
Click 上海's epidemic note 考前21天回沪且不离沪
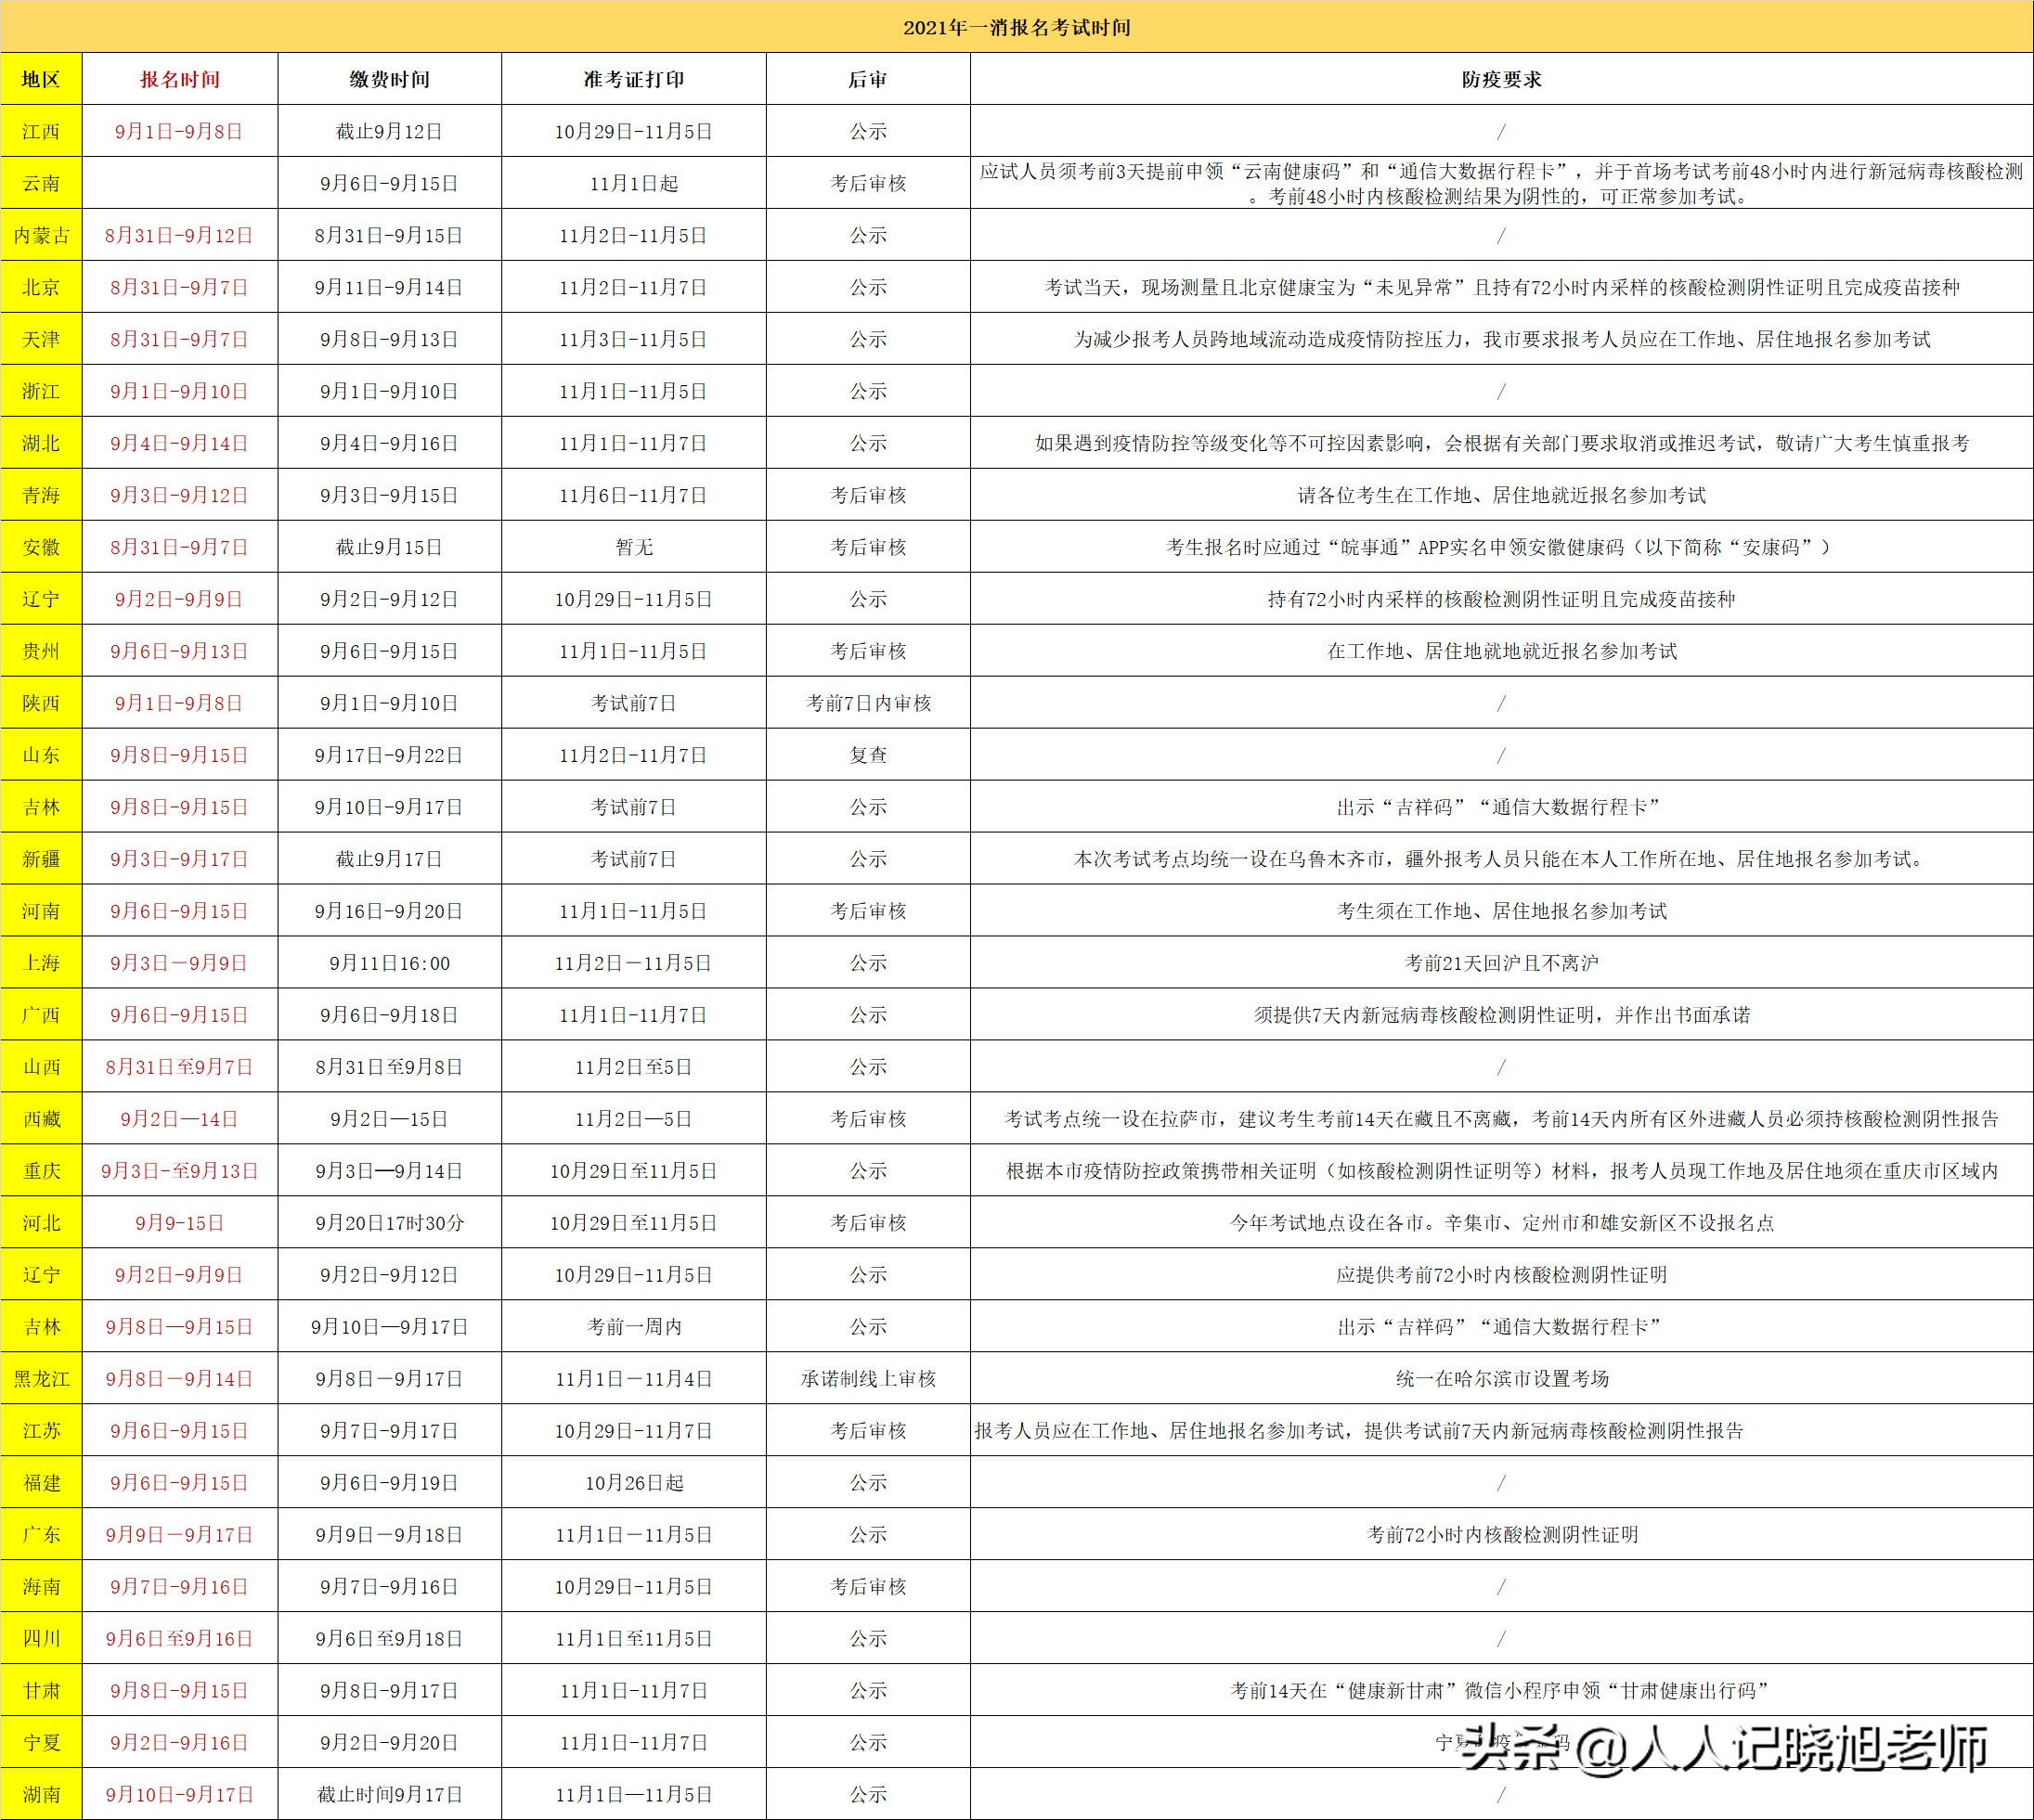[1498, 963]
